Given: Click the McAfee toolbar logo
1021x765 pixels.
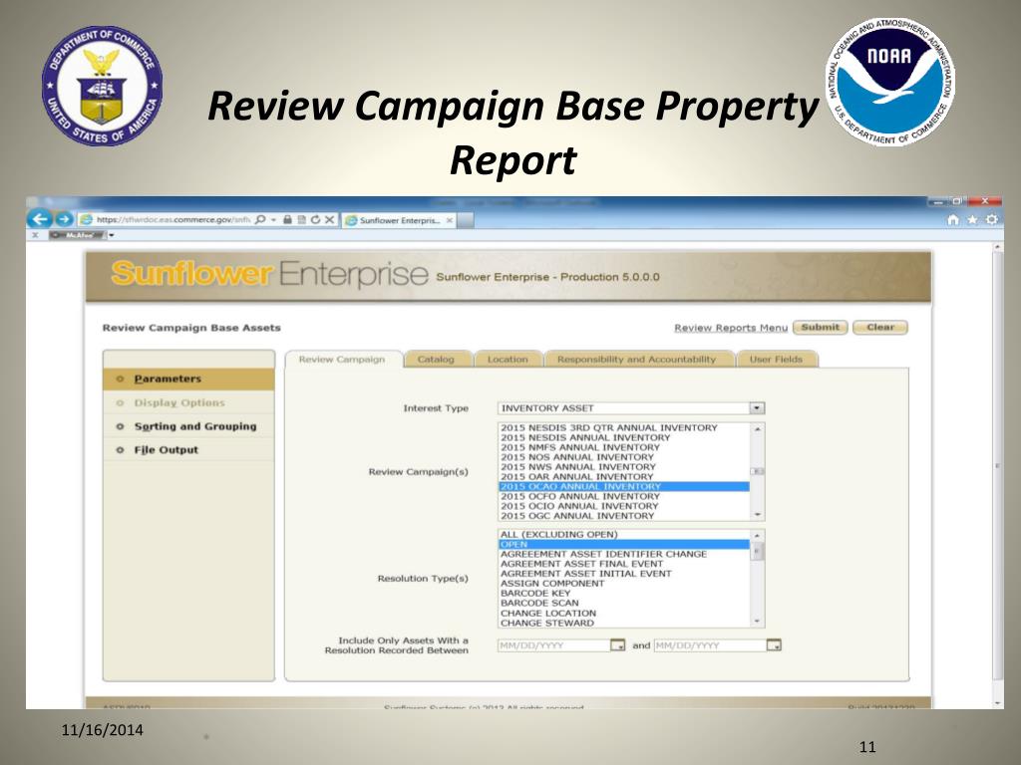Looking at the screenshot, I should pyautogui.click(x=78, y=235).
